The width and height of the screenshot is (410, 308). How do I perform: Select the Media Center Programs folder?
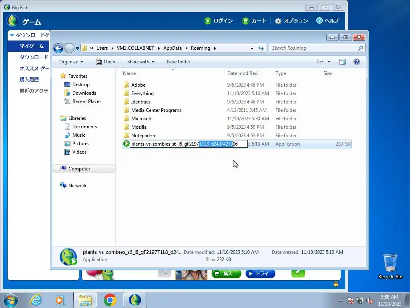click(x=156, y=110)
